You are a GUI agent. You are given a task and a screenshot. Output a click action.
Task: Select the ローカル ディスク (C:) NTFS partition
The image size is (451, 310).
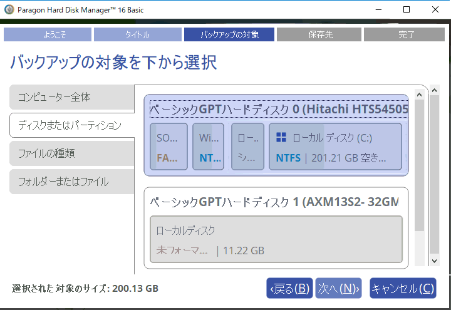[336, 147]
